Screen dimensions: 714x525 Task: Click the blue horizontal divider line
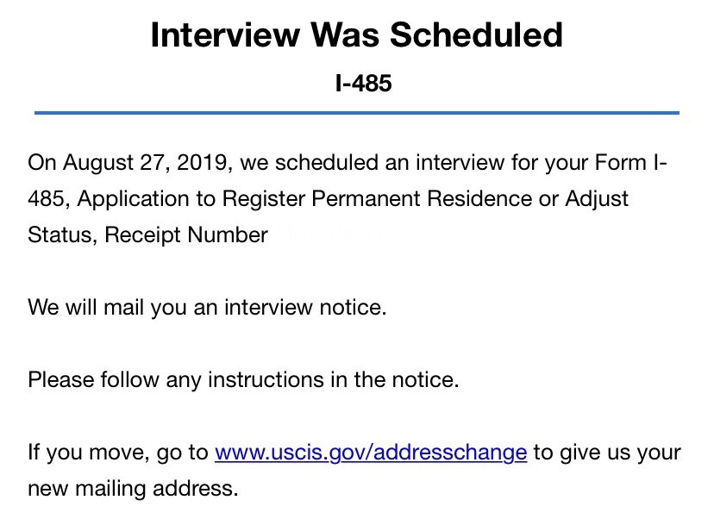pos(357,112)
